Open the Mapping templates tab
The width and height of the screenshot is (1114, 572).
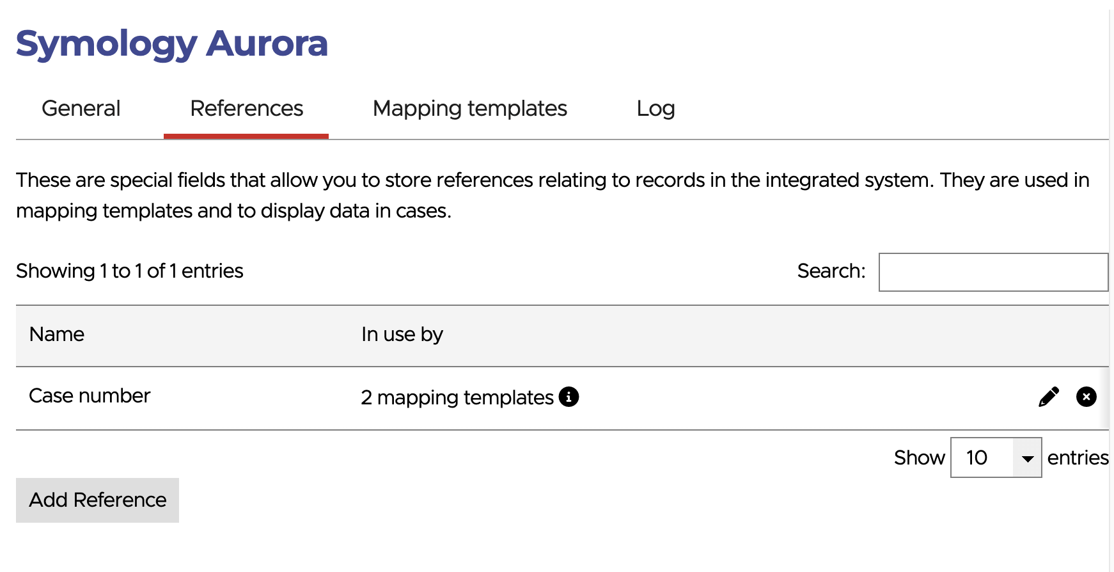(x=469, y=109)
